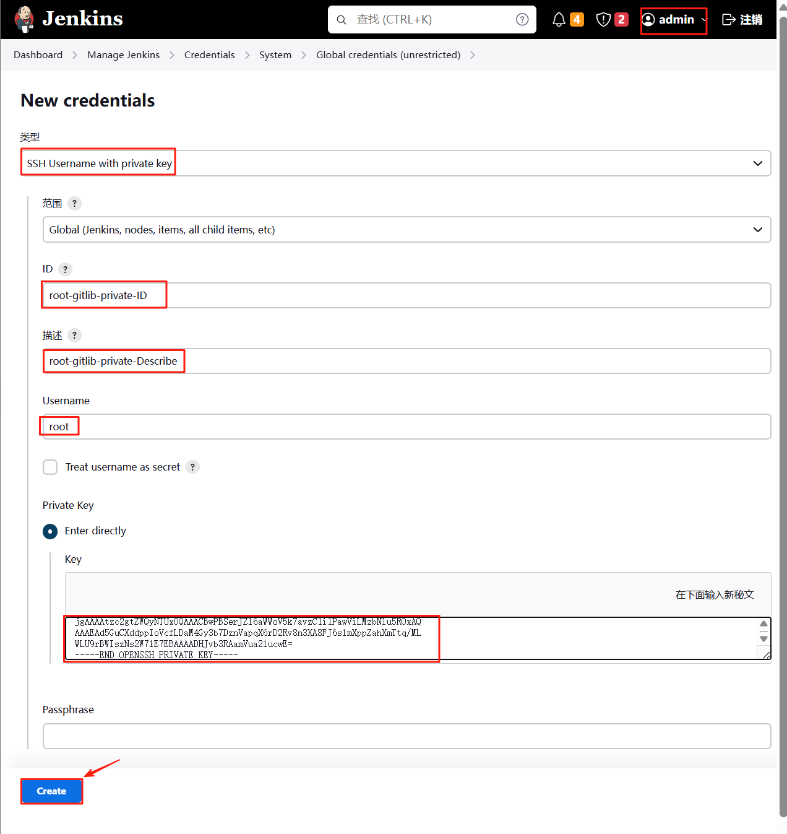The height and width of the screenshot is (834, 787).
Task: Open security warnings shield icon
Action: coord(603,20)
